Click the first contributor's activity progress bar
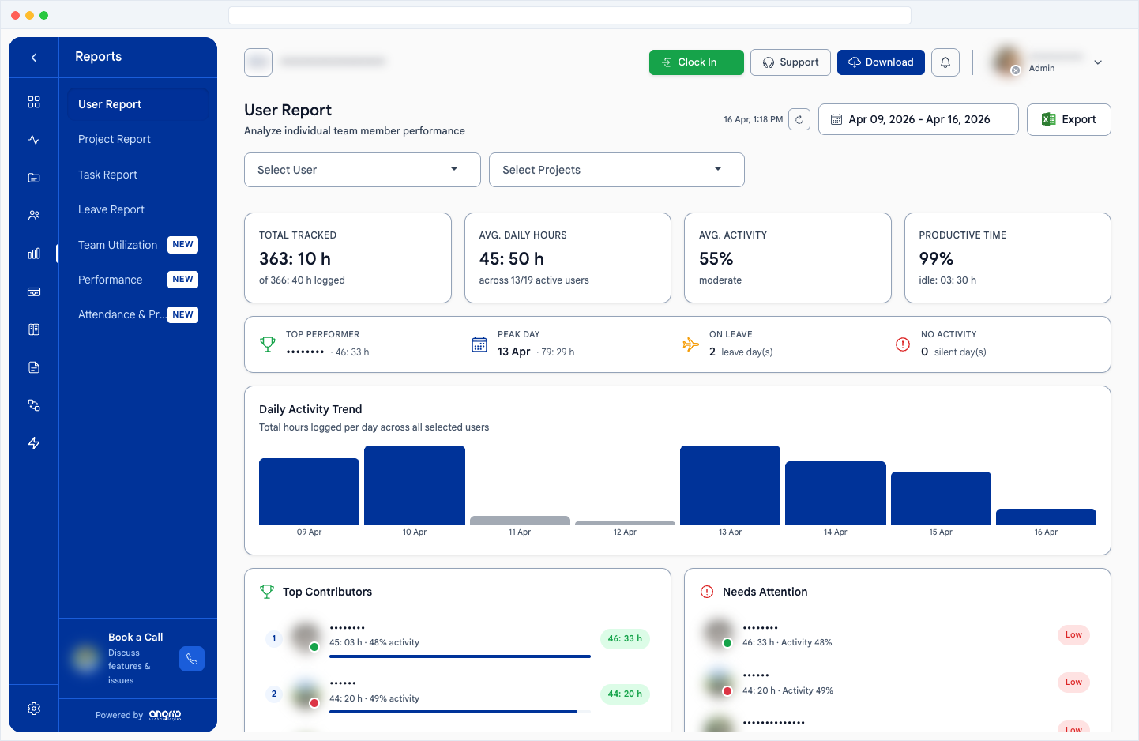 [x=460, y=656]
